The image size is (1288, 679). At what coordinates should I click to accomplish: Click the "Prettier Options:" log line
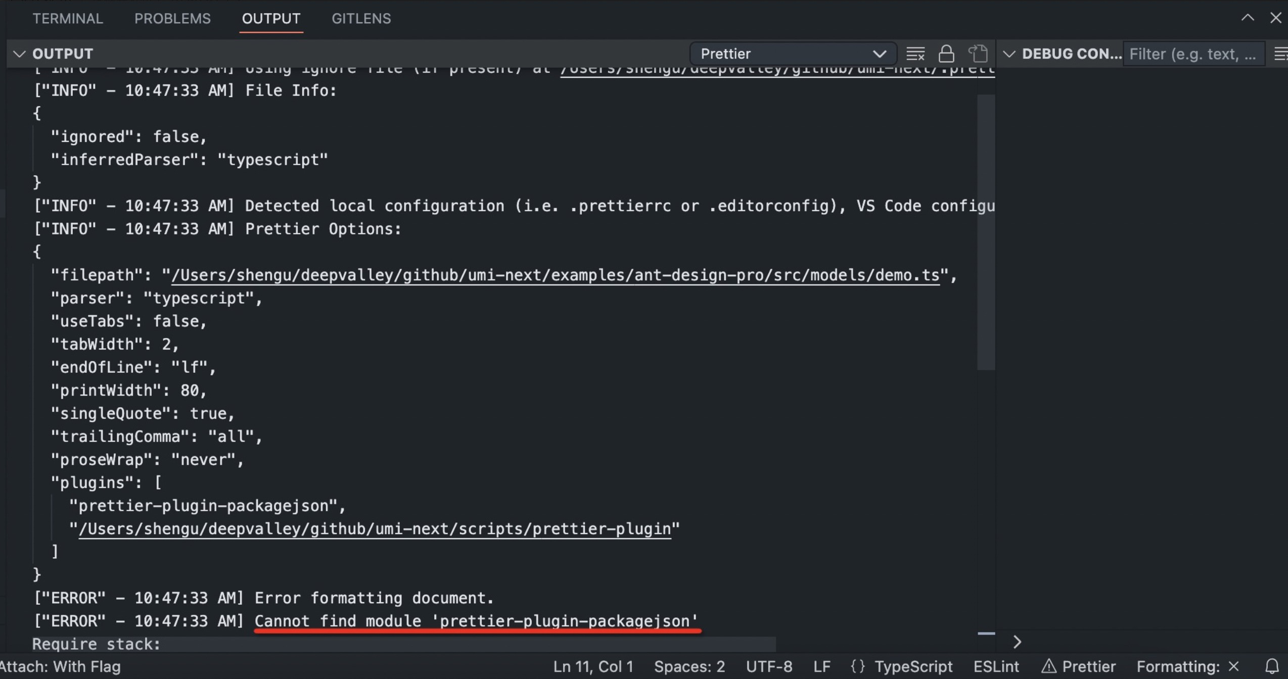pyautogui.click(x=217, y=229)
